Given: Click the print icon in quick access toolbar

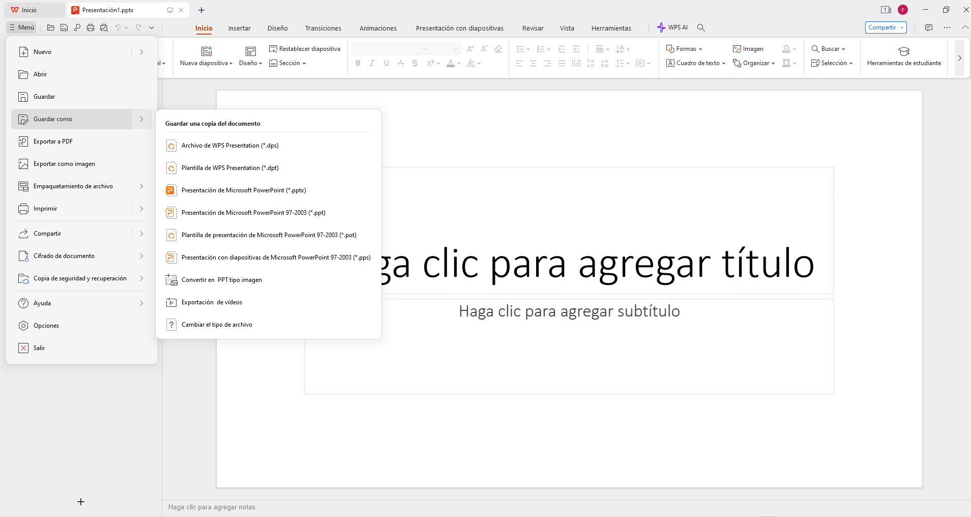Looking at the screenshot, I should point(91,27).
